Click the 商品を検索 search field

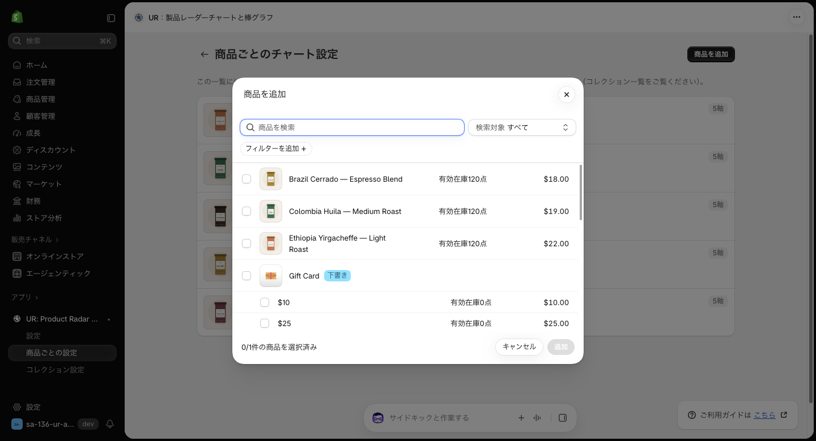(352, 127)
